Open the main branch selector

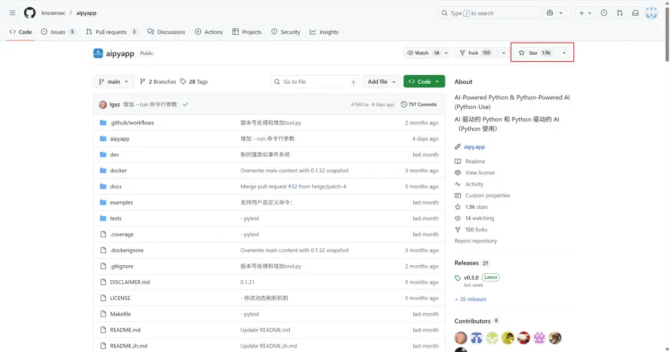click(114, 82)
